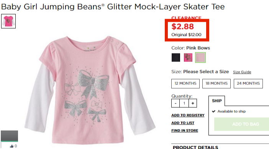Screen dimensions: 269x149
Task: Select the 18 MONTHS size option
Action: pos(217,84)
